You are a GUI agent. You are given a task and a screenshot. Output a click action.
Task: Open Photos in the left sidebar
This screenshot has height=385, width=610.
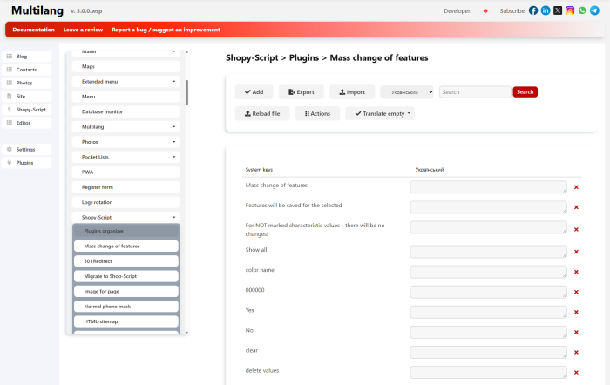click(26, 83)
